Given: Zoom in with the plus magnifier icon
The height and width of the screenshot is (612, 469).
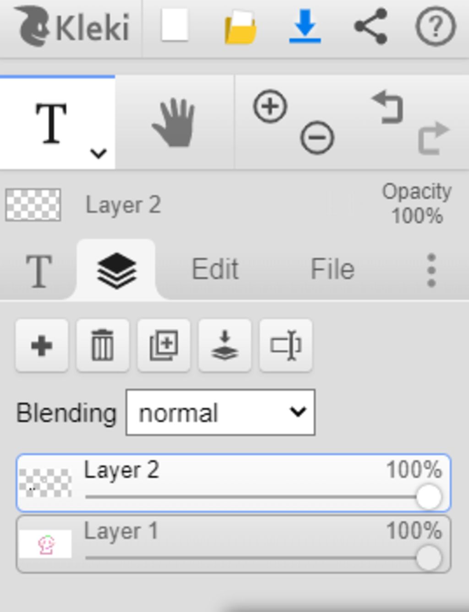Looking at the screenshot, I should 270,106.
